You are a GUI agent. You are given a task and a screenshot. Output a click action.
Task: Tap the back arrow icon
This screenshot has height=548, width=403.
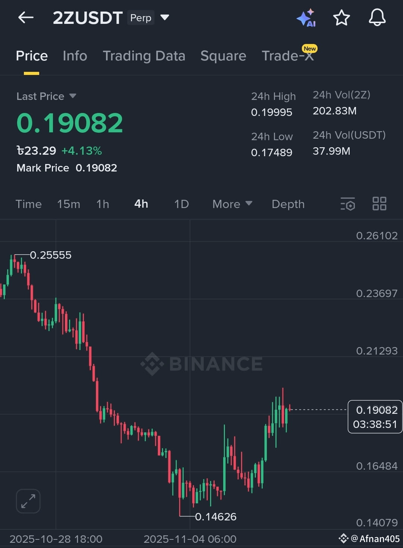[26, 18]
